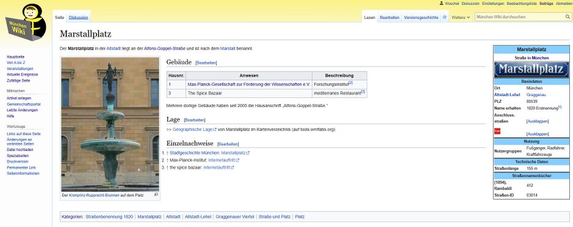This screenshot has height=227, width=573.
Task: Open the Straße und Platz category
Action: point(274,217)
